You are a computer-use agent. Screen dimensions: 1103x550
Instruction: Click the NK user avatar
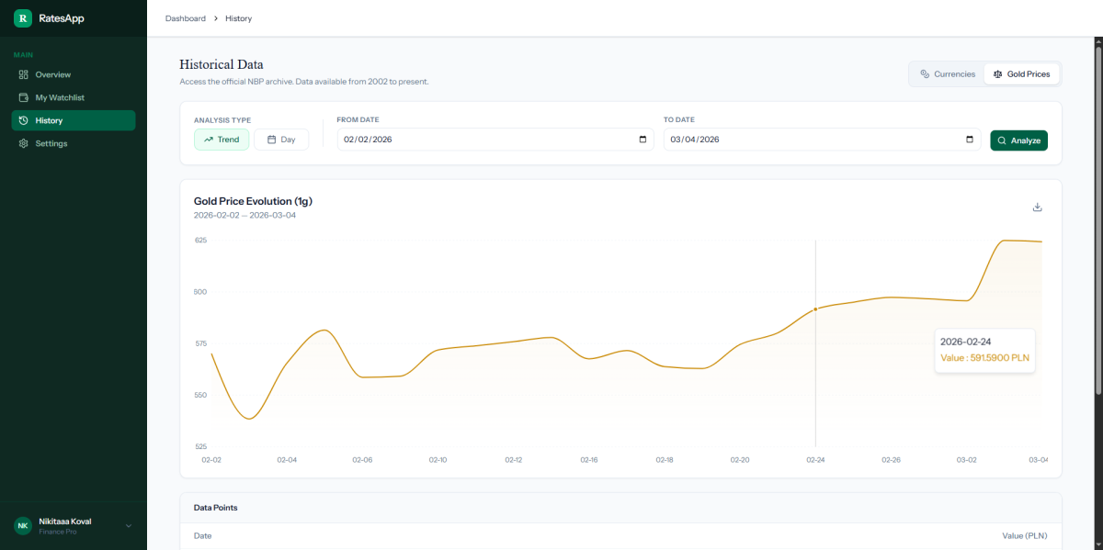[23, 525]
